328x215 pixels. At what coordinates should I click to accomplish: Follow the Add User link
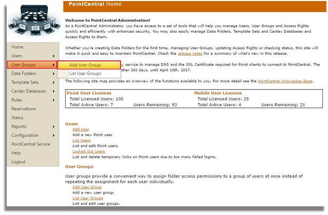(81, 130)
